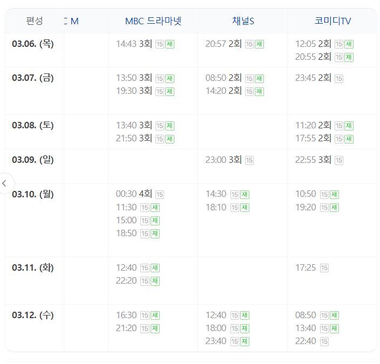380x364 pixels.
Task: Click the 재 rerun badge beside 21:50 3회
Action: [x=169, y=139]
